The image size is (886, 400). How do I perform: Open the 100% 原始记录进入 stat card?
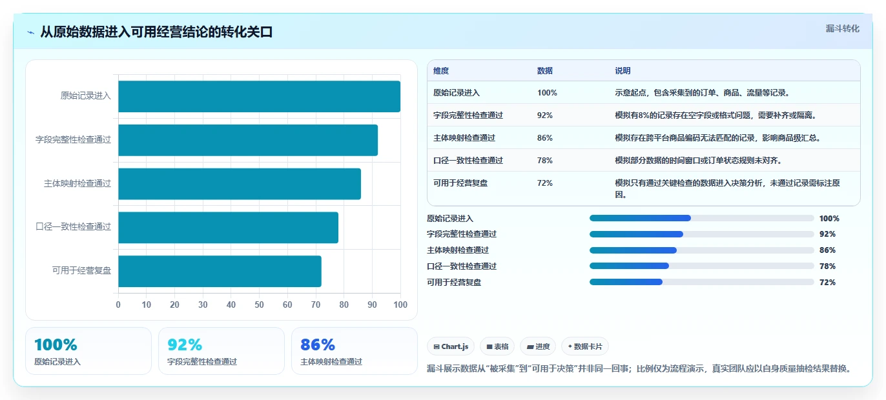coord(88,351)
